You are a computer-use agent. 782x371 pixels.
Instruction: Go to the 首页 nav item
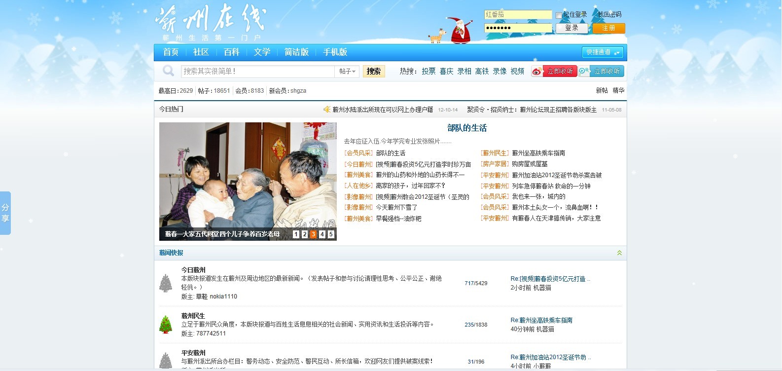point(171,52)
